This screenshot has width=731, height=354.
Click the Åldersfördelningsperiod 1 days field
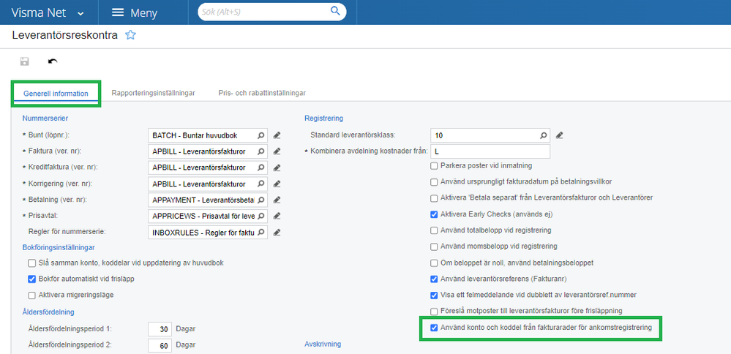click(160, 328)
